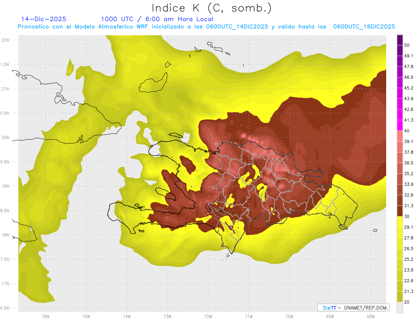Click the pink swatch between 39.1 and 40

click(x=400, y=136)
